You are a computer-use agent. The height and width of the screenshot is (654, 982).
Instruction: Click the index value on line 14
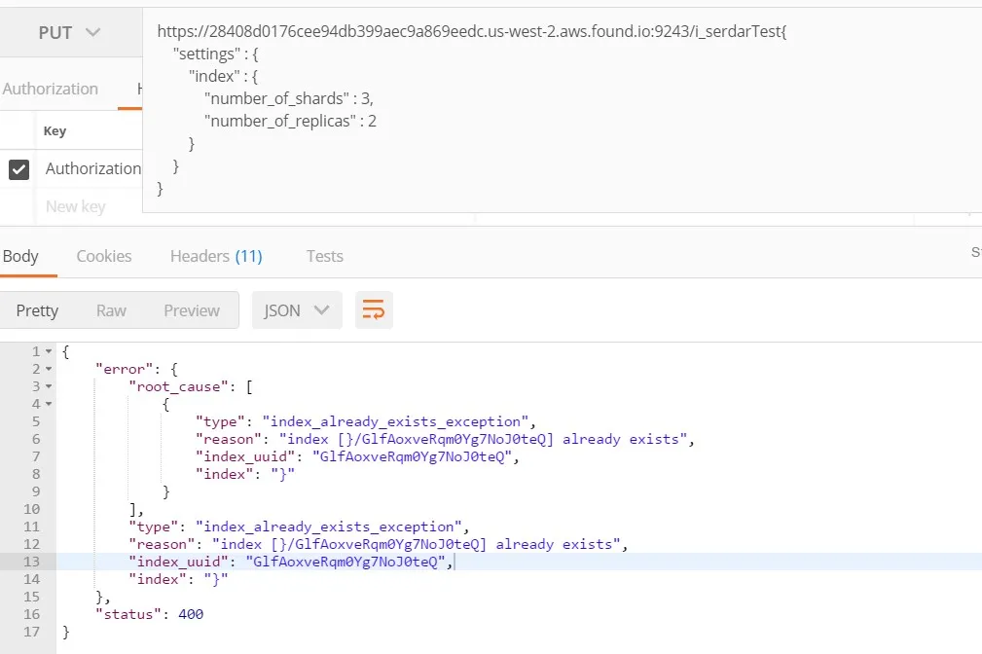(x=216, y=579)
